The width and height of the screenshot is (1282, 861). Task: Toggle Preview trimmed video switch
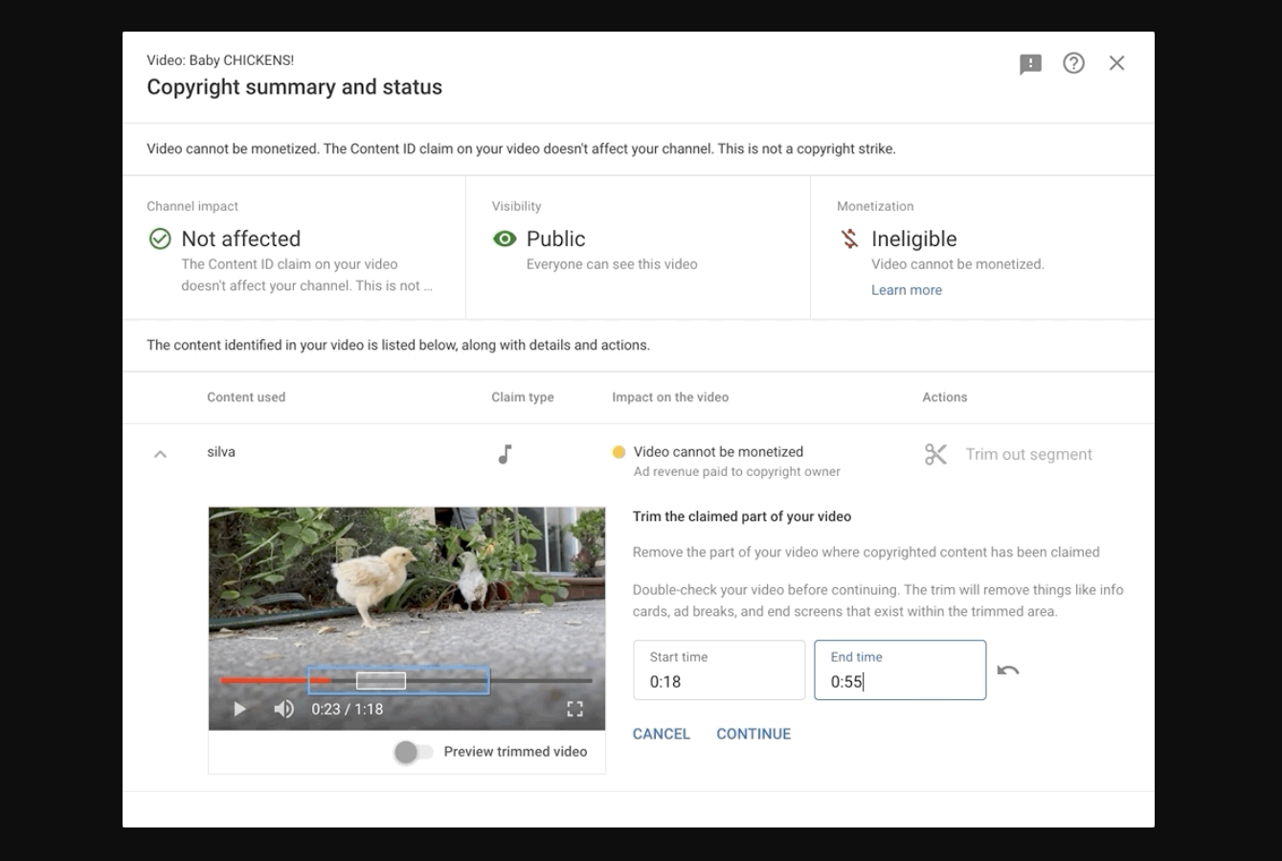[x=414, y=752]
